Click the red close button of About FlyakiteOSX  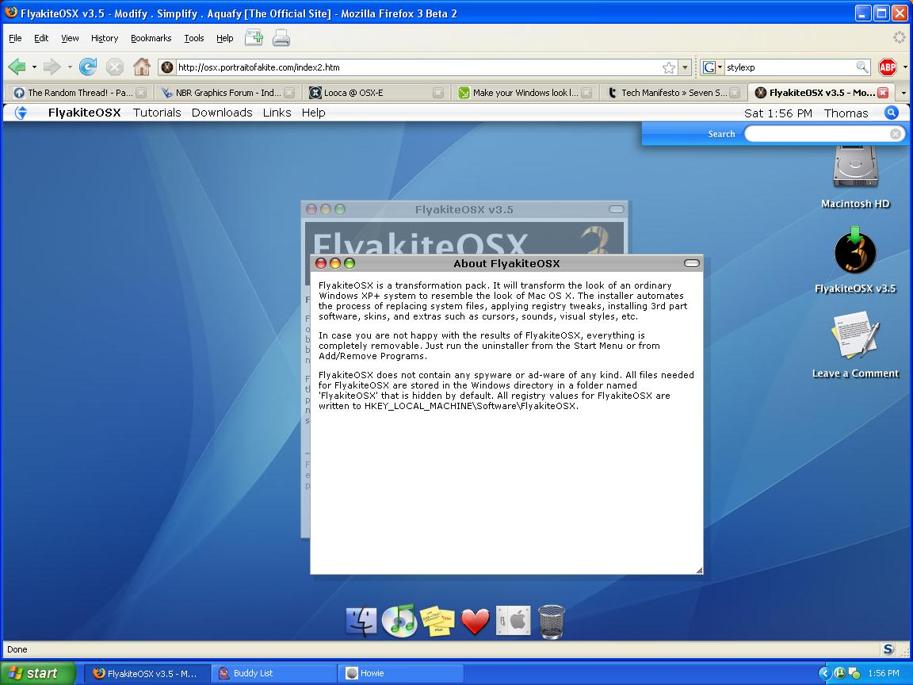pos(321,263)
